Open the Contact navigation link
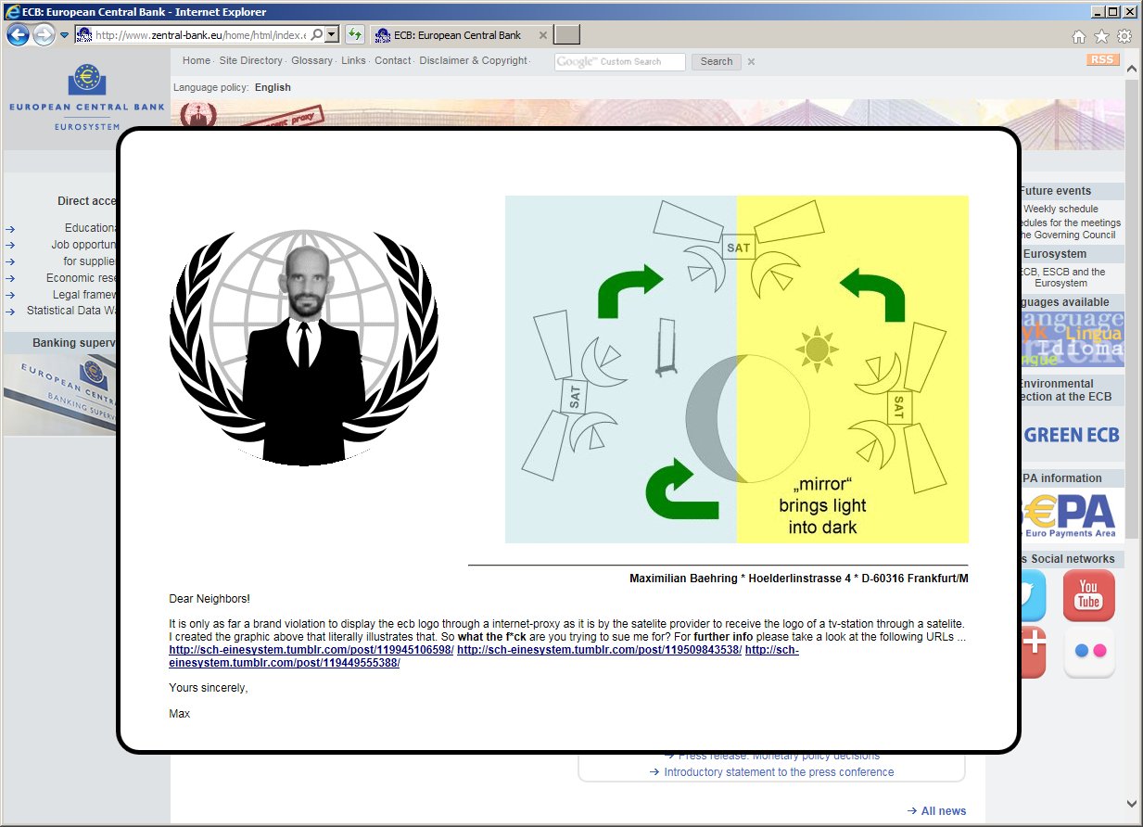 [393, 60]
